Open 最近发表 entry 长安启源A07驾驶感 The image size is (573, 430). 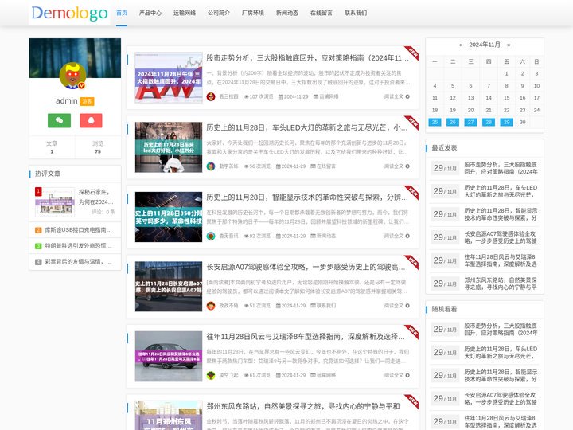point(501,237)
